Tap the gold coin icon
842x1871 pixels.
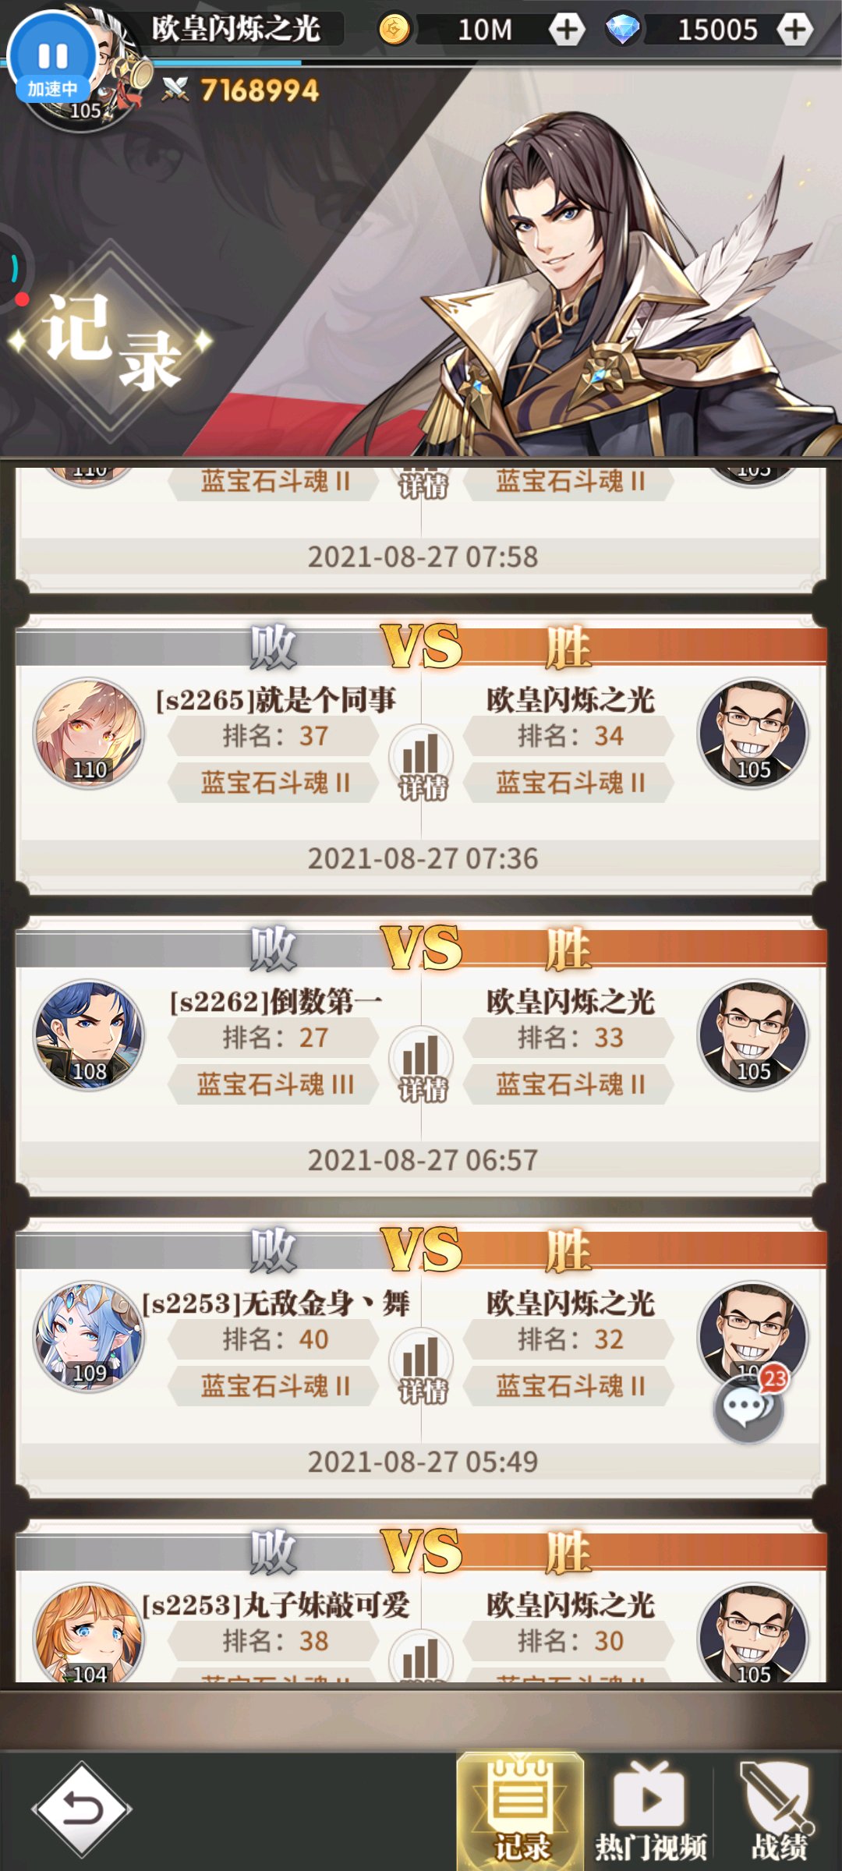click(394, 30)
